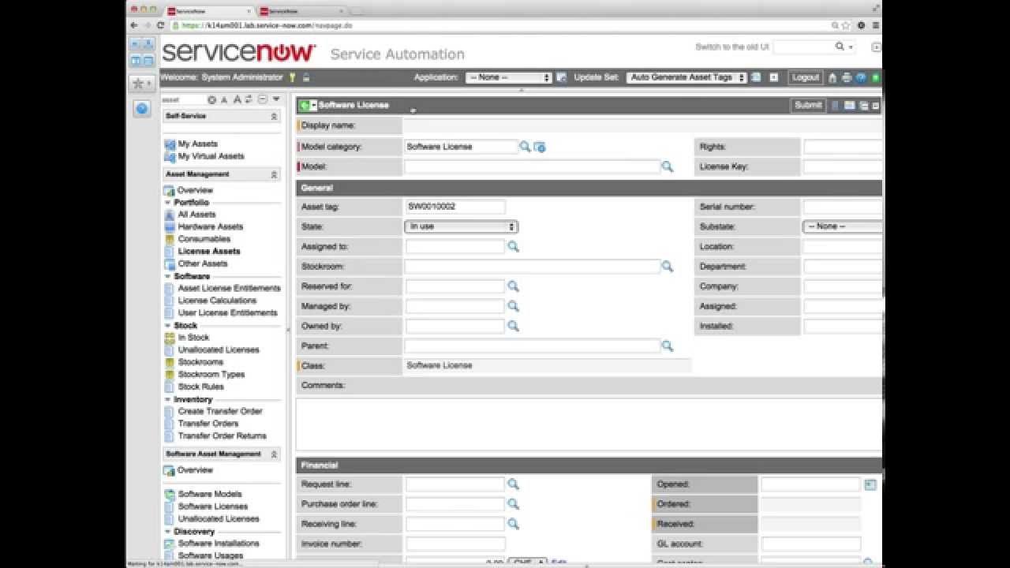
Task: Click the home icon in the banner
Action: point(832,77)
